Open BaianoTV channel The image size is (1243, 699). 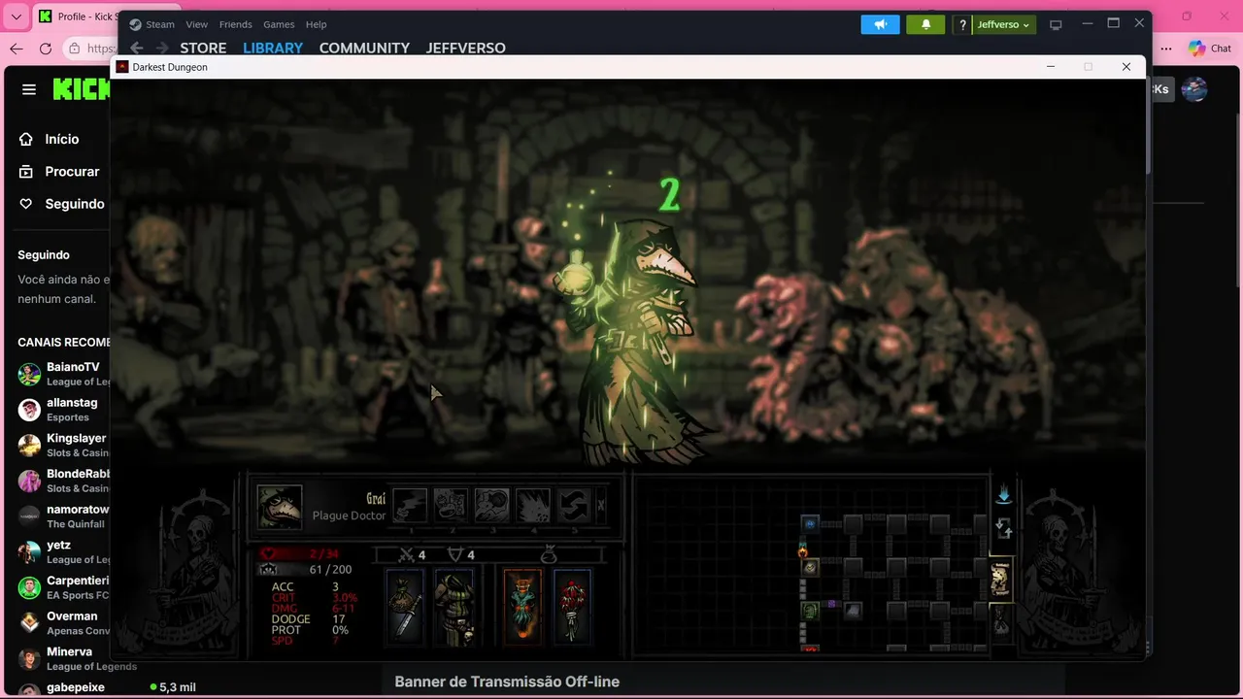(x=63, y=374)
